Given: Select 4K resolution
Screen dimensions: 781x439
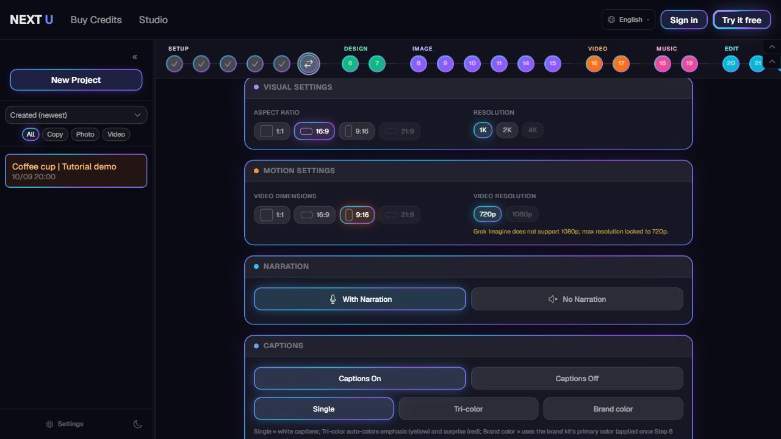Looking at the screenshot, I should point(533,130).
